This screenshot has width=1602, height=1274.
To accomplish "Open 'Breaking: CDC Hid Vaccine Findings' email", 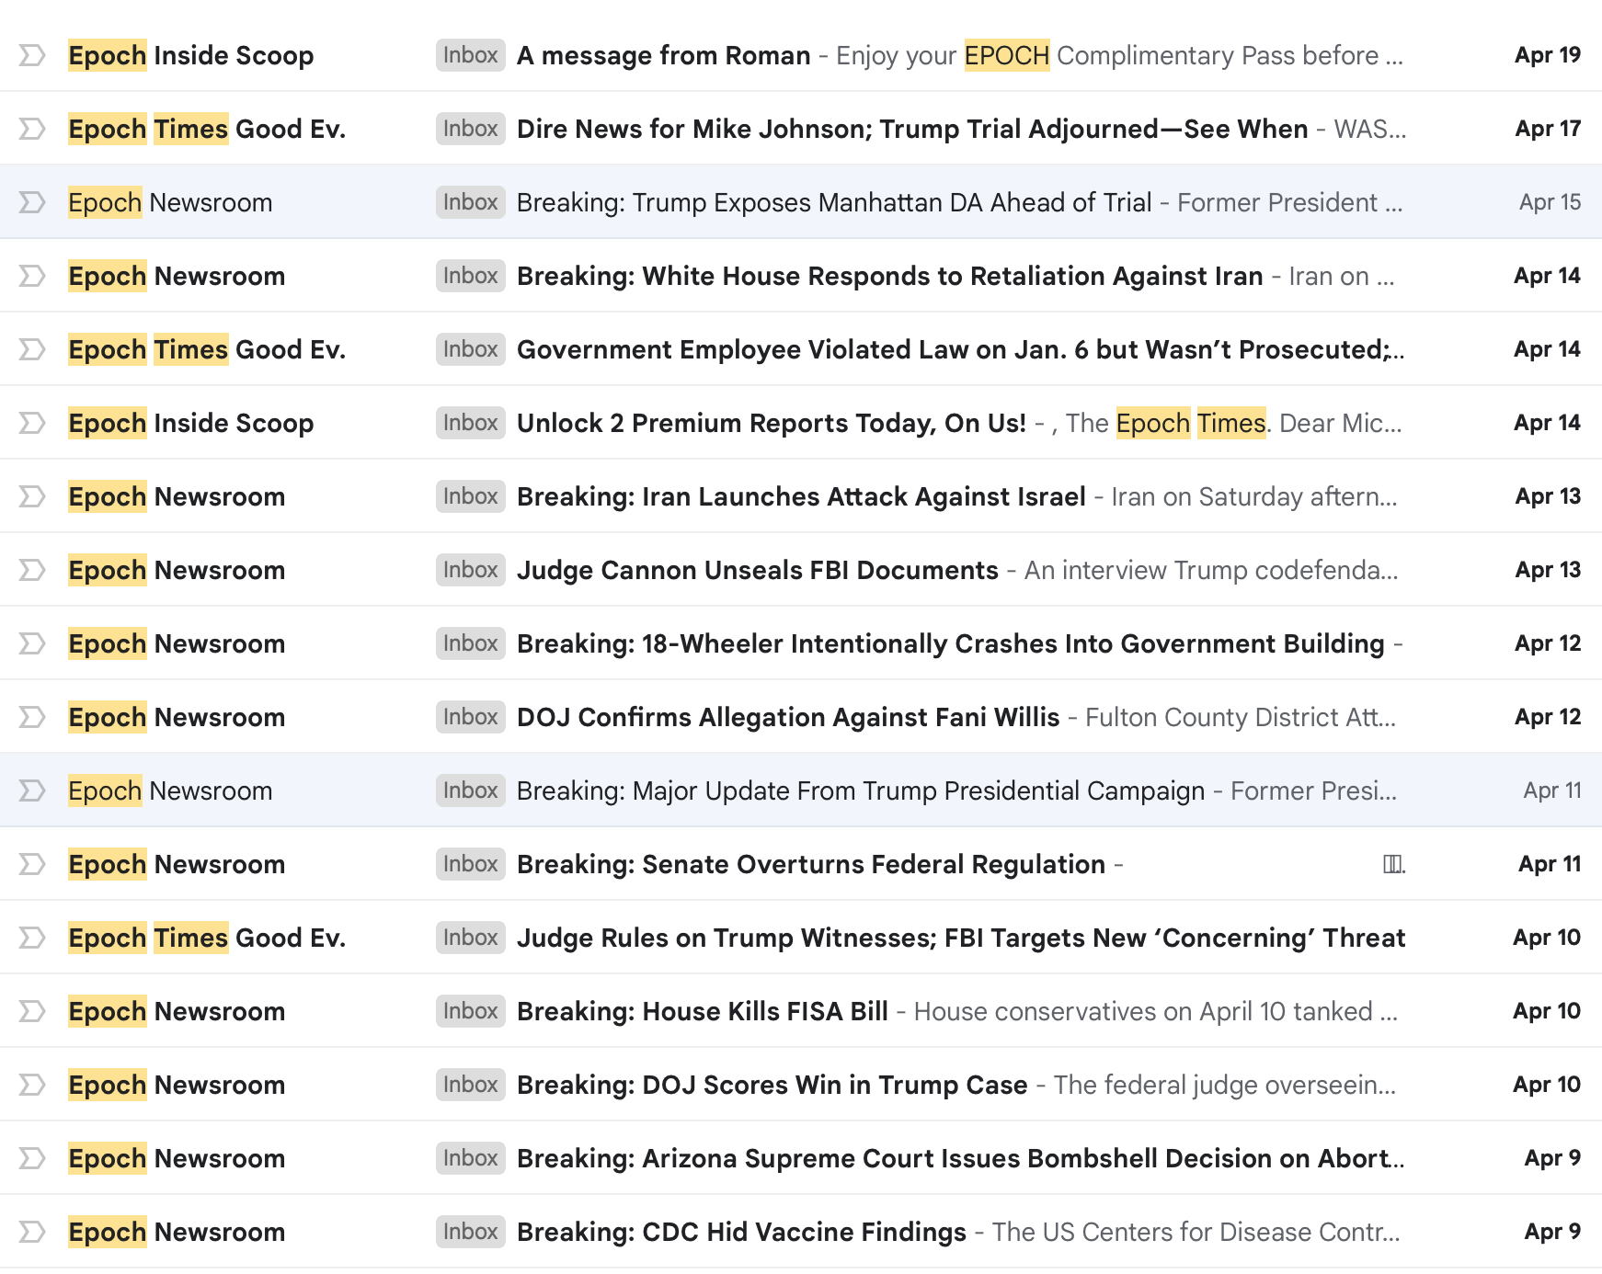I will tap(741, 1232).
